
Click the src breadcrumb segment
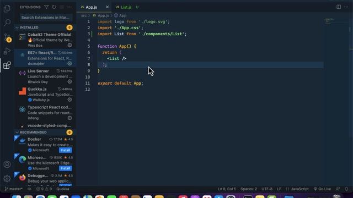(84, 15)
